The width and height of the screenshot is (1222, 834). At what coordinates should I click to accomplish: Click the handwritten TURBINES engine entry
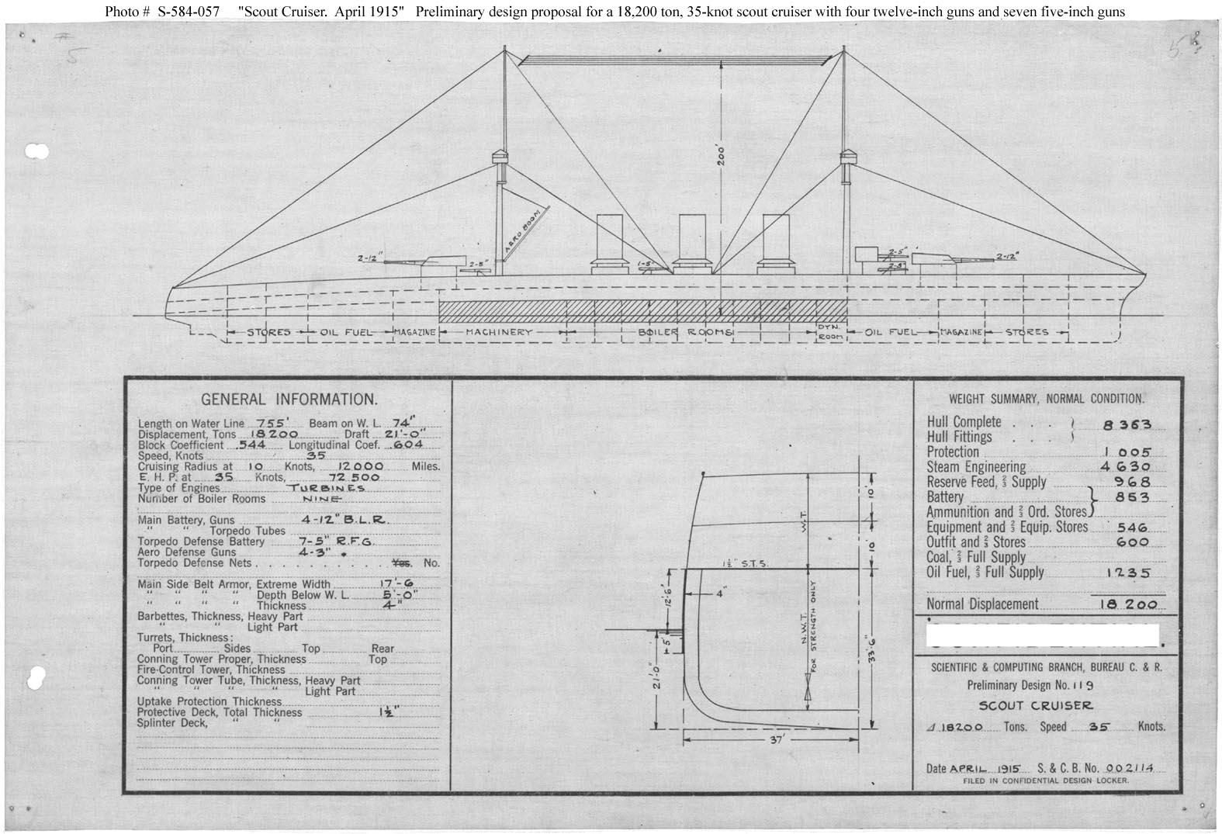[x=326, y=489]
